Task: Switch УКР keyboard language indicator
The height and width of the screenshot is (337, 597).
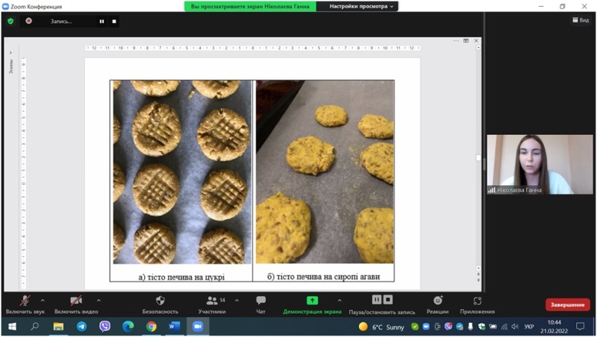Action: click(529, 327)
